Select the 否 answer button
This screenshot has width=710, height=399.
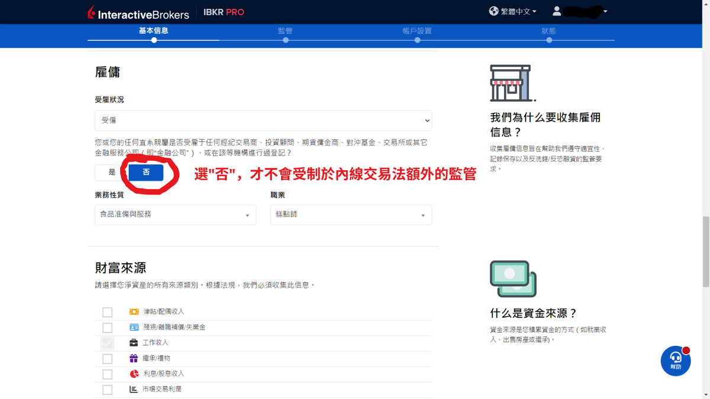145,172
